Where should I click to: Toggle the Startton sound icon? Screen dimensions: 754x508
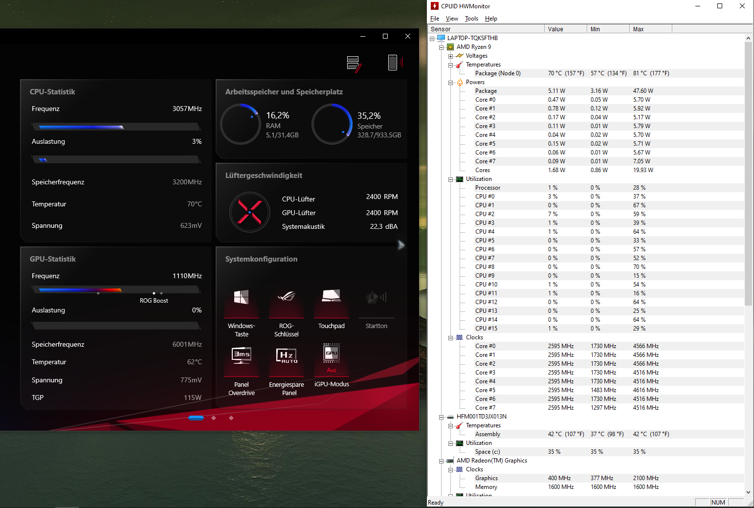[x=377, y=297]
